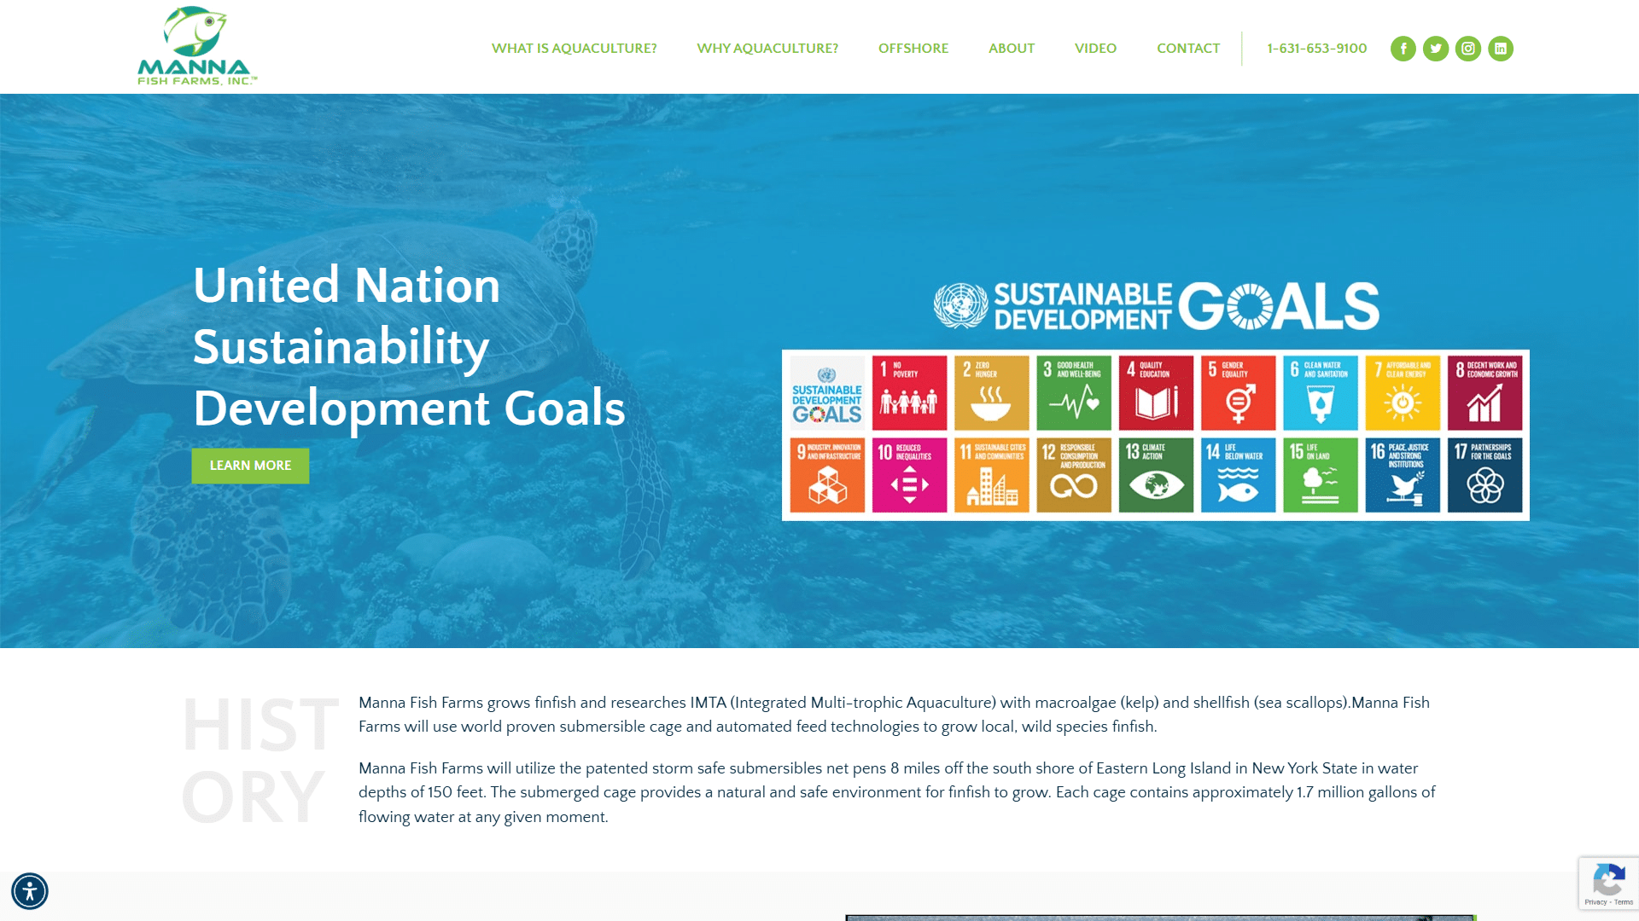Go to the Offshore page
Image resolution: width=1639 pixels, height=921 pixels.
tap(913, 49)
